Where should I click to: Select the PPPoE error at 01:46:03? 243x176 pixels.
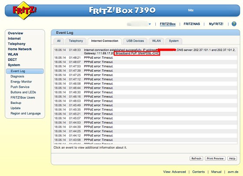point(145,101)
